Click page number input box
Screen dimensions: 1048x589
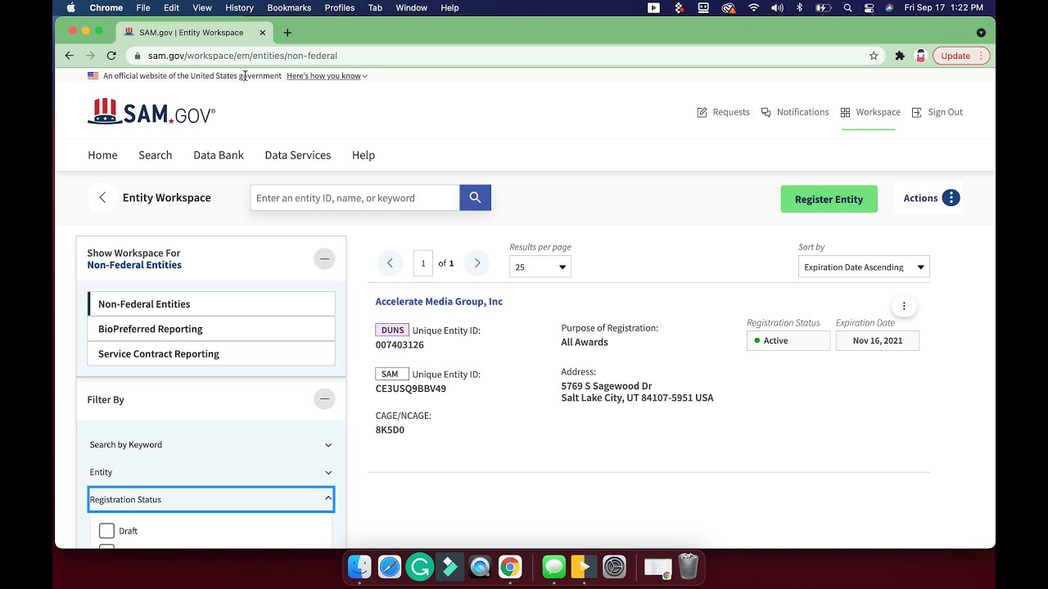click(x=423, y=263)
